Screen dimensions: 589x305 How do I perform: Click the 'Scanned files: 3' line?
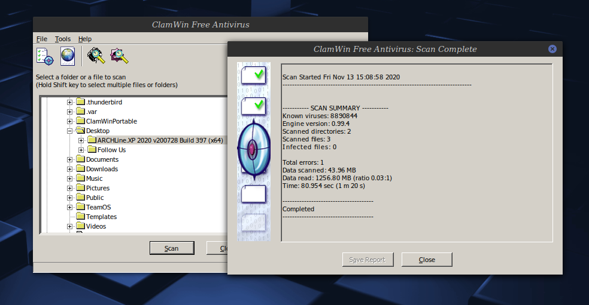coord(306,139)
